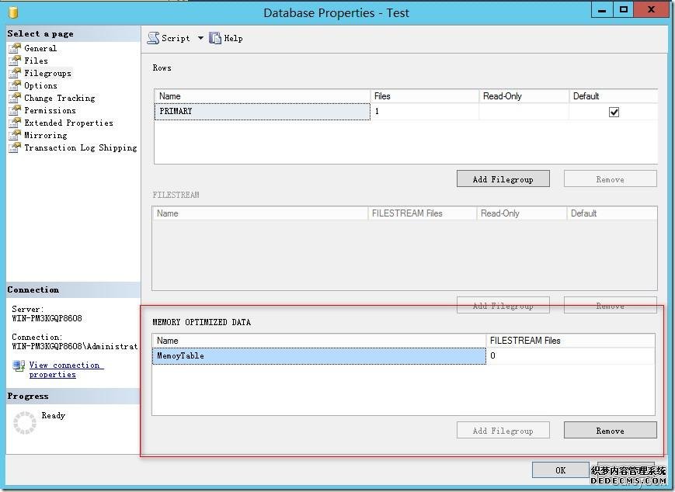
Task: Select the MemoyTable name cell
Action: click(318, 356)
